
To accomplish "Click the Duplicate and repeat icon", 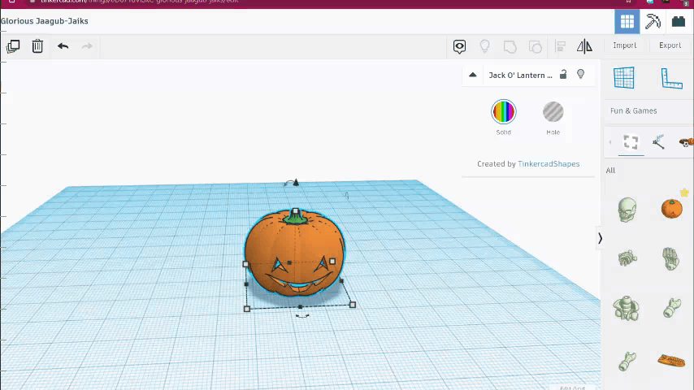I will (13, 46).
